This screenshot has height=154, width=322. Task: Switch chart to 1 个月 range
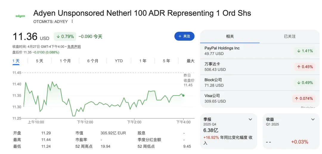65,61
